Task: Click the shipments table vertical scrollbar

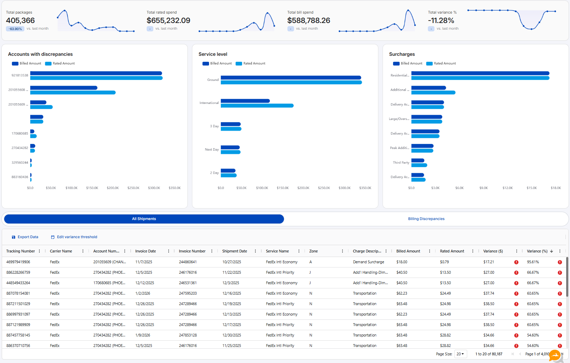Action: (x=567, y=277)
